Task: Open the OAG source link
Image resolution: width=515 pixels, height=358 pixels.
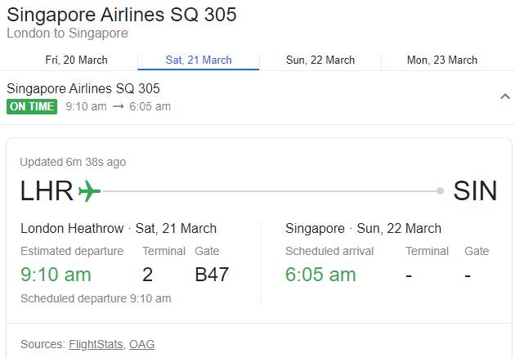Action: [141, 344]
